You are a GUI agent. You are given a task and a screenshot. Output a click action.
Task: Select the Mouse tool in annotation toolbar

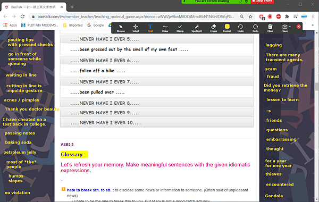121,28
